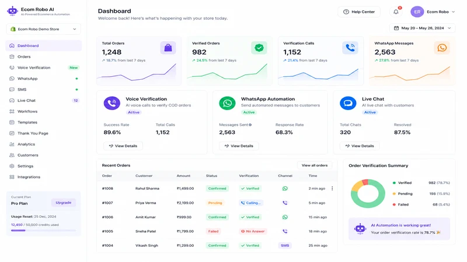
Task: Open Customers in sidebar
Action: click(x=43, y=155)
